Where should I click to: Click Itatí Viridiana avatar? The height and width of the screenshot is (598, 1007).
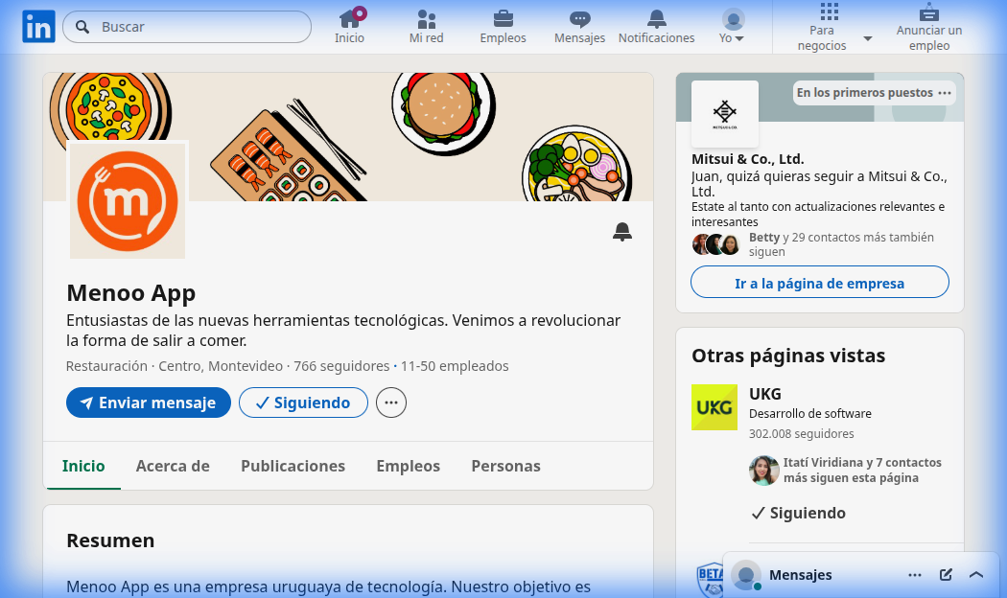pyautogui.click(x=763, y=471)
